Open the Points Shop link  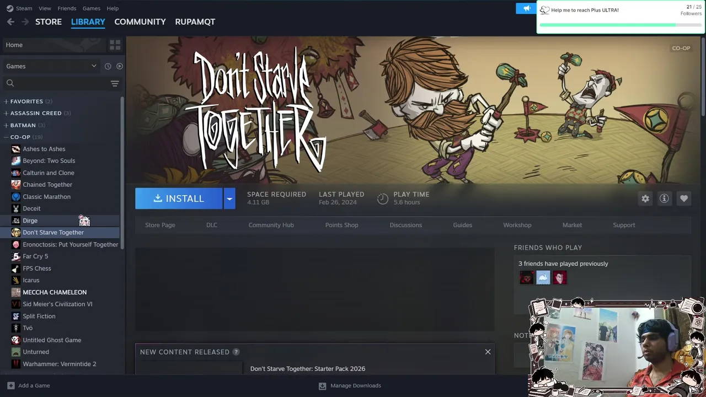pyautogui.click(x=342, y=225)
